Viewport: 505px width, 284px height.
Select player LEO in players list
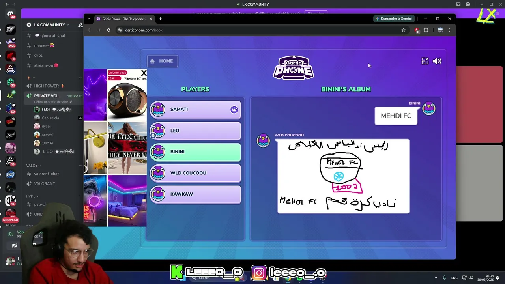coord(195,131)
